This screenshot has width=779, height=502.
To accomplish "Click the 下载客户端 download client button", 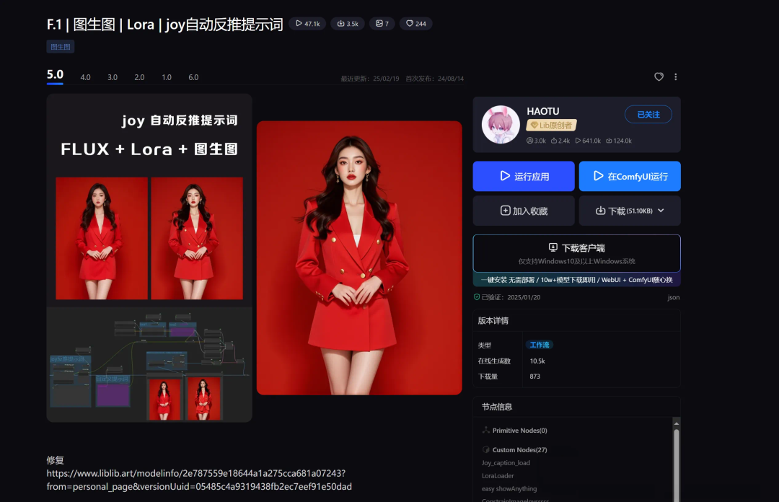I will [x=577, y=253].
